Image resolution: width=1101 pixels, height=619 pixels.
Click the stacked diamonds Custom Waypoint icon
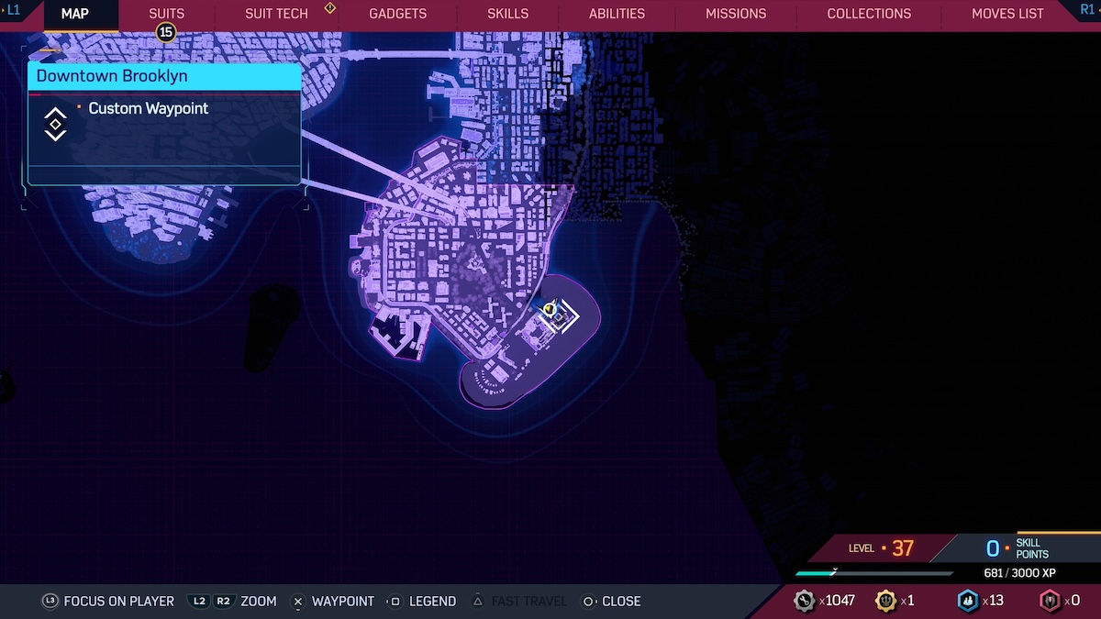click(x=55, y=124)
